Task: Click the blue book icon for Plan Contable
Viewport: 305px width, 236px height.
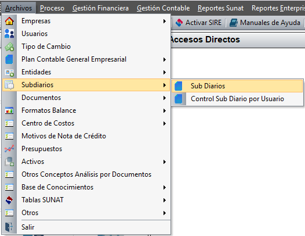Action: pyautogui.click(x=9, y=59)
